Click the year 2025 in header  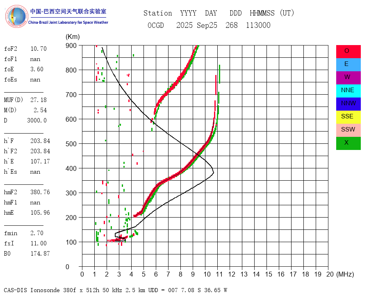point(184,25)
